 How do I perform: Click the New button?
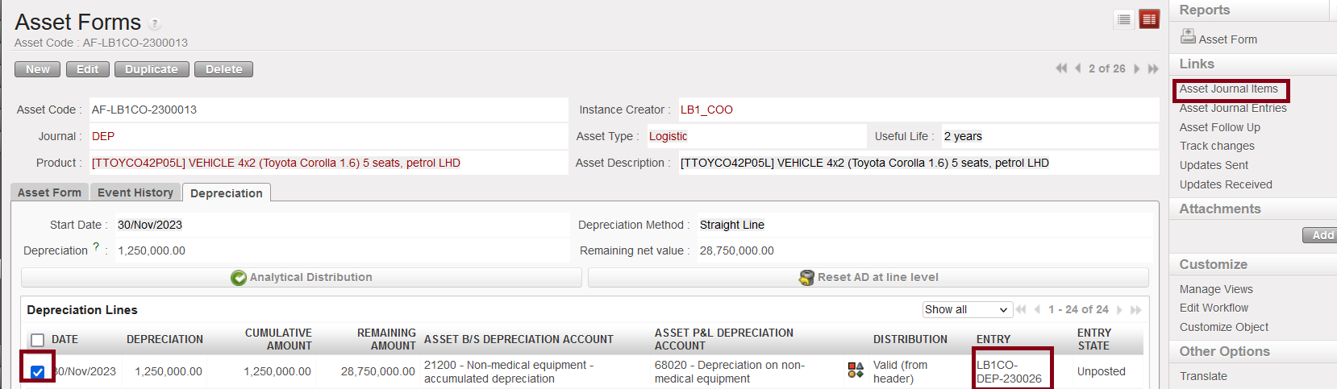[37, 69]
